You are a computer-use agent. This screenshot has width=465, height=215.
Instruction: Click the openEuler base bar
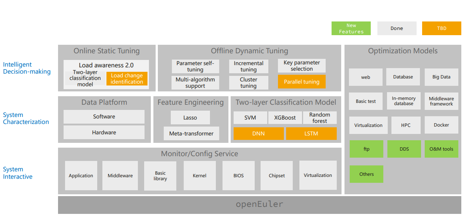[259, 205]
